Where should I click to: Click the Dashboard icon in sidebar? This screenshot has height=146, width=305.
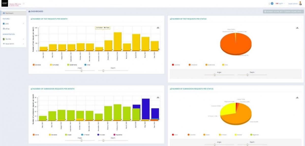coord(4,13)
